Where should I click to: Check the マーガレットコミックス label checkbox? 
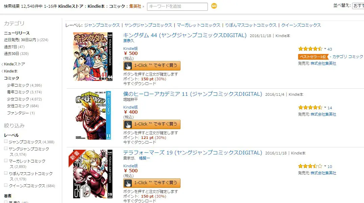(6, 161)
